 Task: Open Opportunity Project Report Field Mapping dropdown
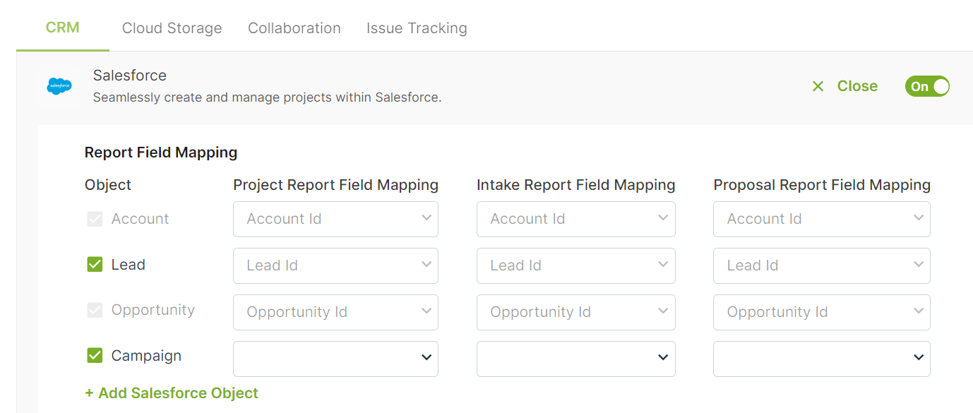tap(335, 312)
